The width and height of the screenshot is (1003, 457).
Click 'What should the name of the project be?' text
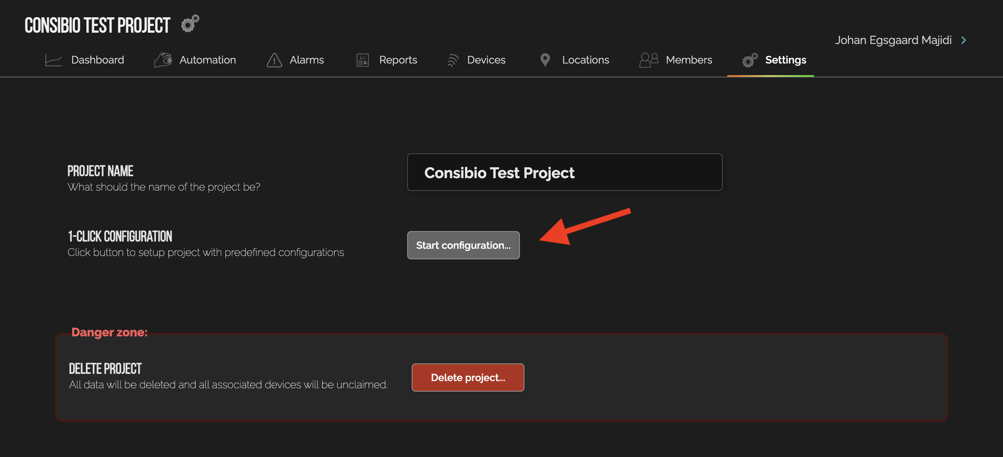click(x=164, y=187)
